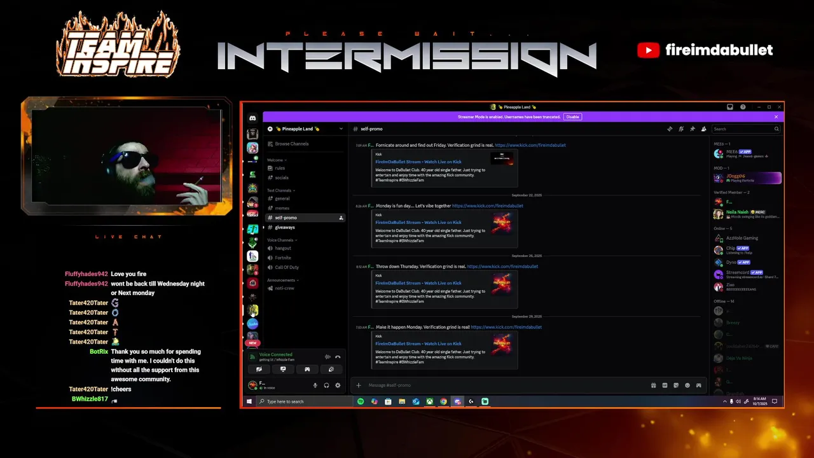Click the Threads icon in channel header
The width and height of the screenshot is (814, 458).
670,129
